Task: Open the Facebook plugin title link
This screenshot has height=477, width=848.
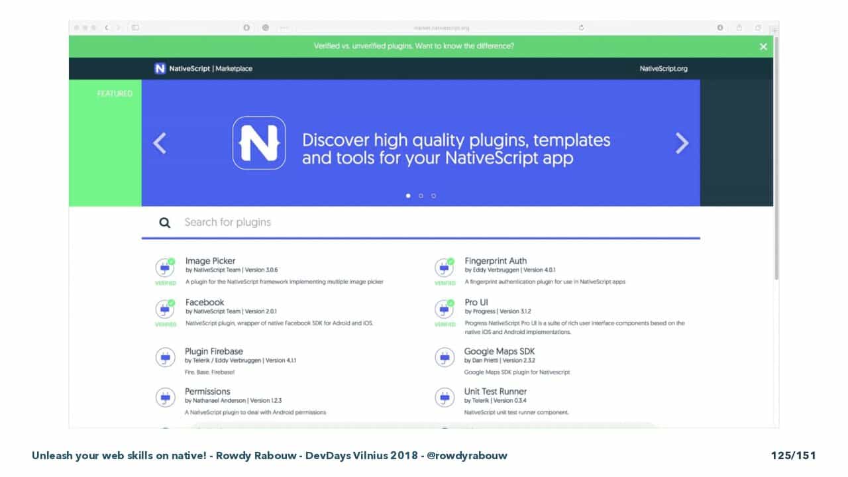Action: pyautogui.click(x=205, y=302)
